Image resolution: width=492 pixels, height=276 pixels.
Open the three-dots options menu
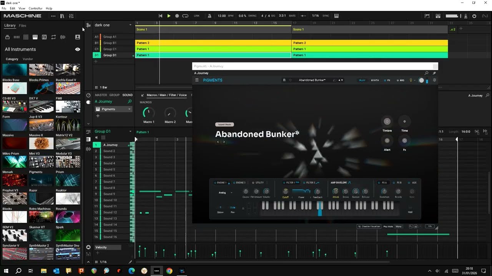click(53, 16)
